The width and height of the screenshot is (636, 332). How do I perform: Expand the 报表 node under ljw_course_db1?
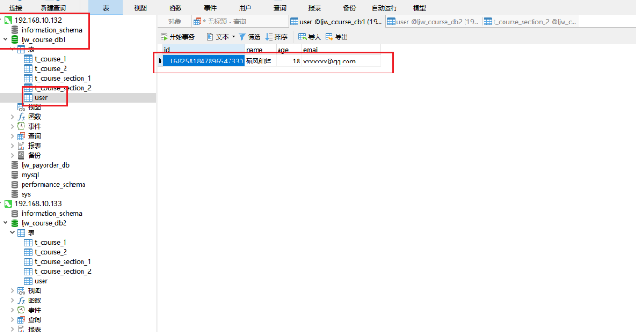tap(12, 145)
